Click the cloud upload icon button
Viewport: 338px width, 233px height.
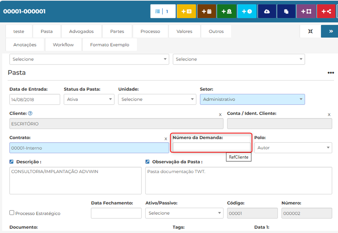267,11
